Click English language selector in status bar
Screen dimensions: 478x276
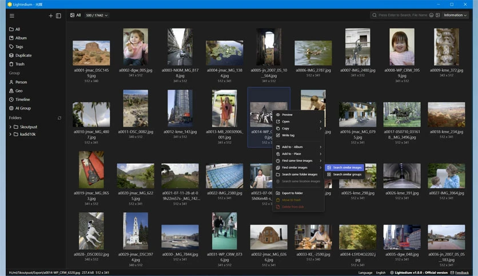tap(380, 273)
